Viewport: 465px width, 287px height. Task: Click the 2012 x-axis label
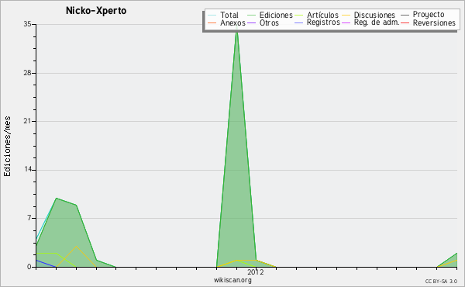click(x=256, y=272)
